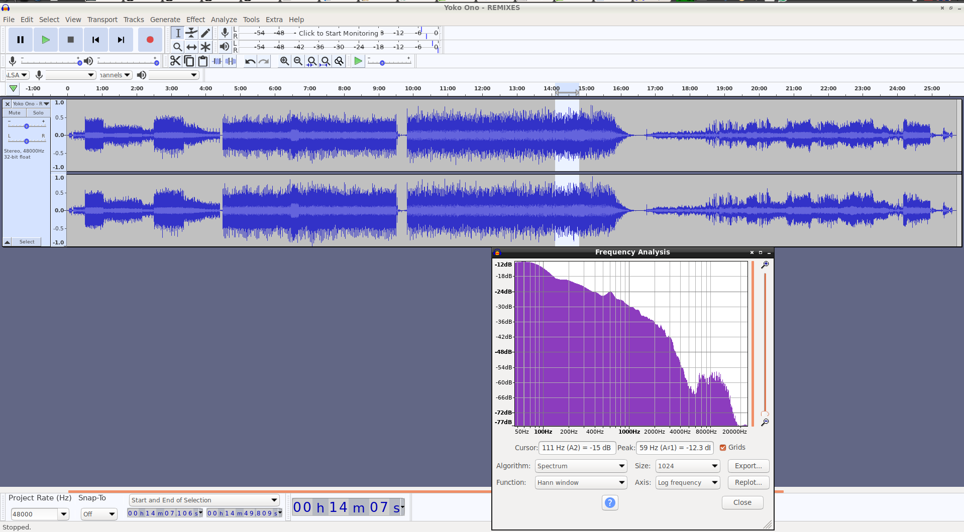The width and height of the screenshot is (964, 532).
Task: Zoom in on the frequency plot
Action: point(765,264)
